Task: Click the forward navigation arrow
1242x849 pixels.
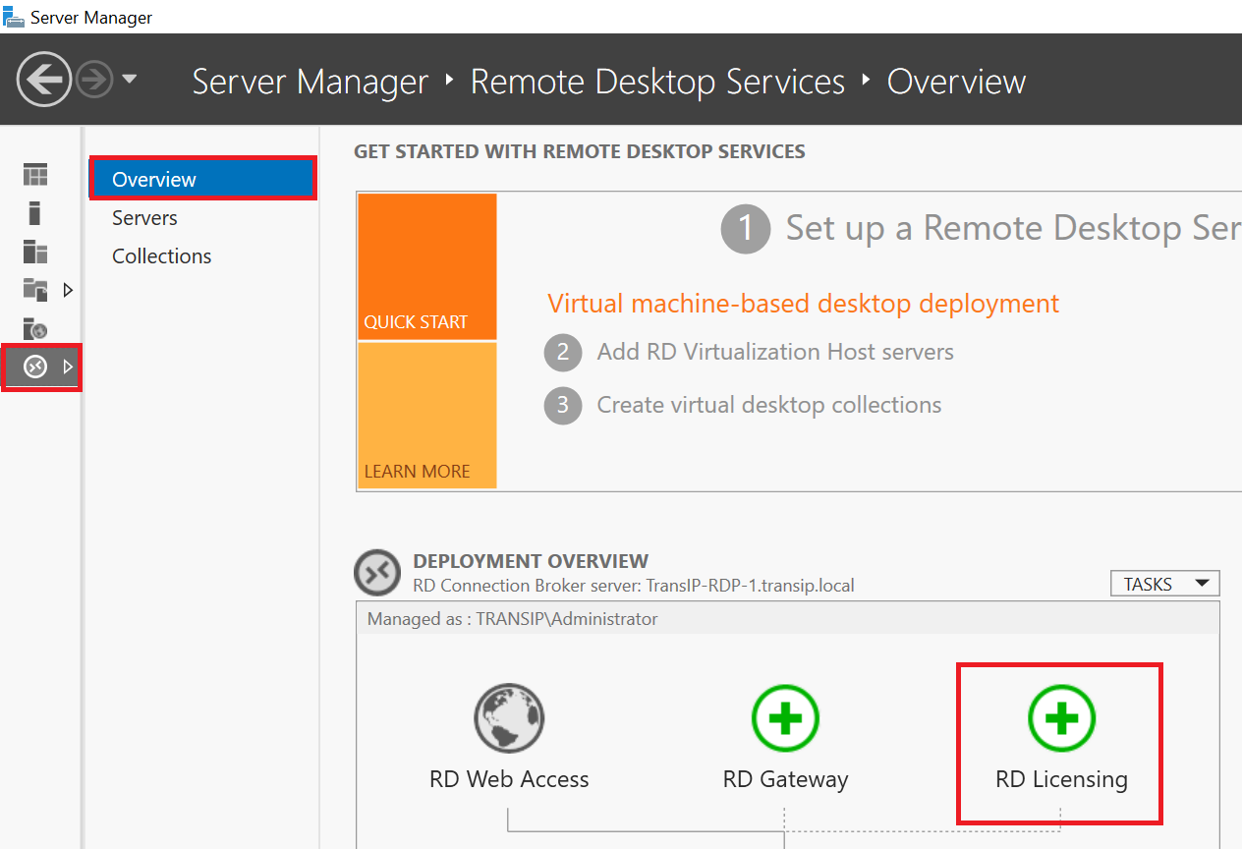Action: 95,80
